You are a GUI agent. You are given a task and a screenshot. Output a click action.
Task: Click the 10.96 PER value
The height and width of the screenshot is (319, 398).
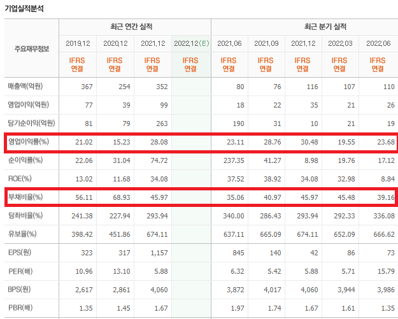[x=84, y=271]
